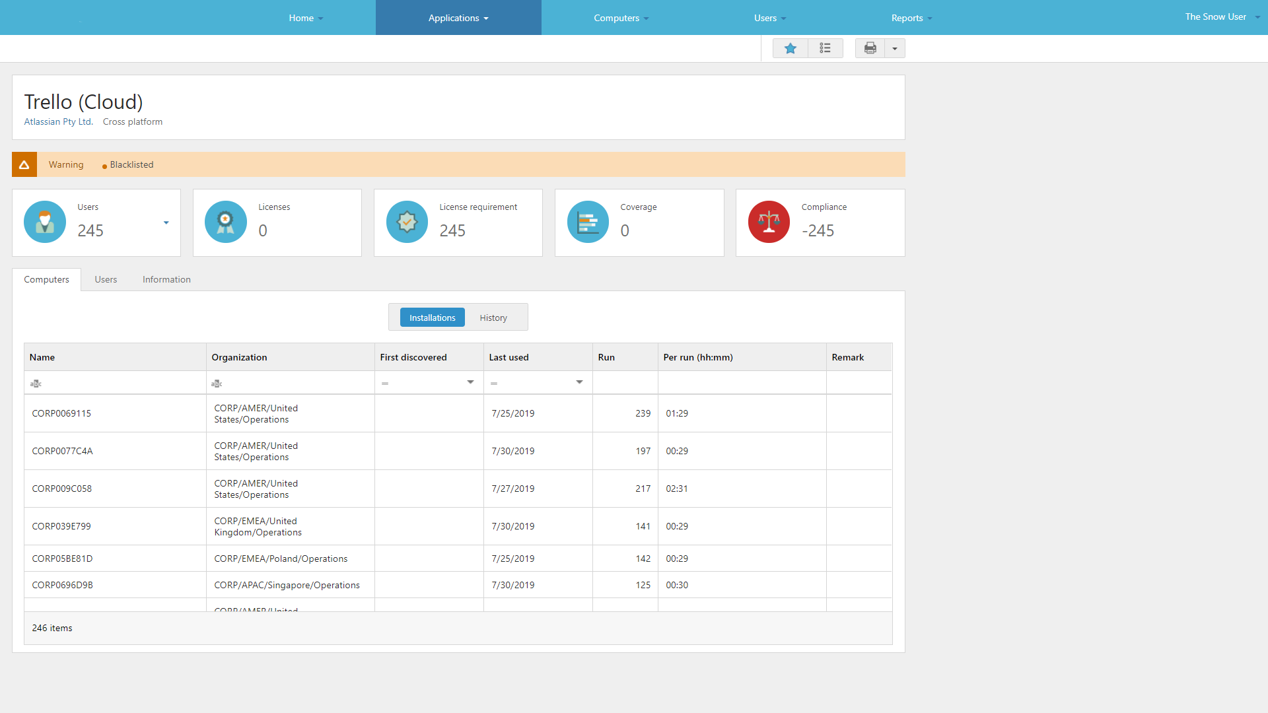Open the Last used filter dropdown
Viewport: 1268px width, 713px height.
point(579,382)
